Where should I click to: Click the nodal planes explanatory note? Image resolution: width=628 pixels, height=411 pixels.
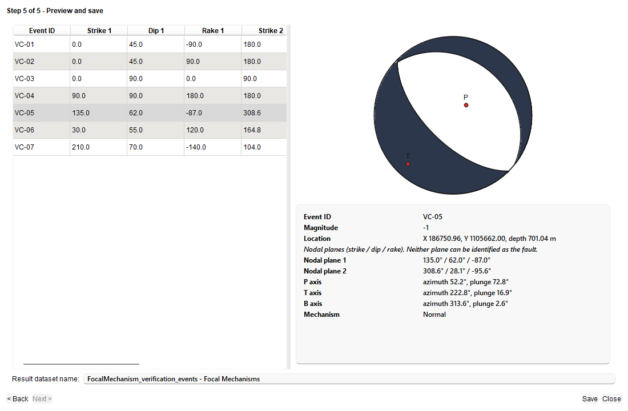tap(421, 249)
